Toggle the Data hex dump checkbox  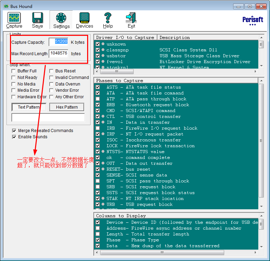tap(98, 245)
